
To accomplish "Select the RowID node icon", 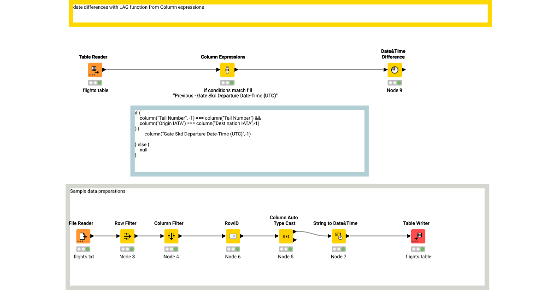I will pos(233,236).
